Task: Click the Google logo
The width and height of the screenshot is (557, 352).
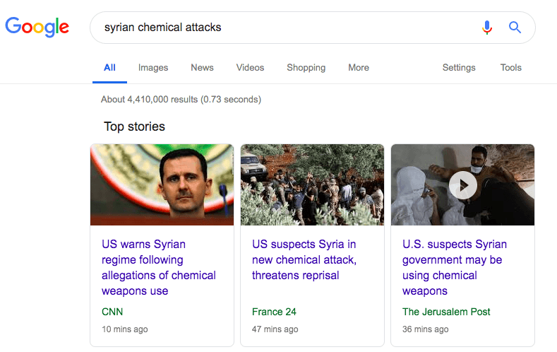Action: point(37,27)
